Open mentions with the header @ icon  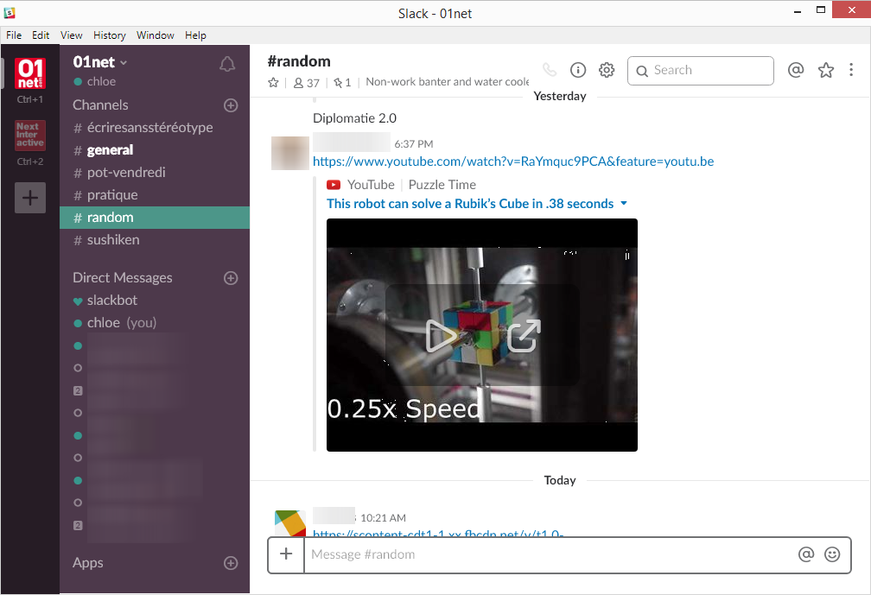pyautogui.click(x=796, y=70)
